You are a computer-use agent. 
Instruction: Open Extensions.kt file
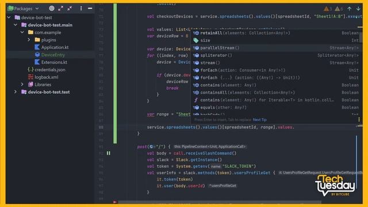click(x=54, y=62)
